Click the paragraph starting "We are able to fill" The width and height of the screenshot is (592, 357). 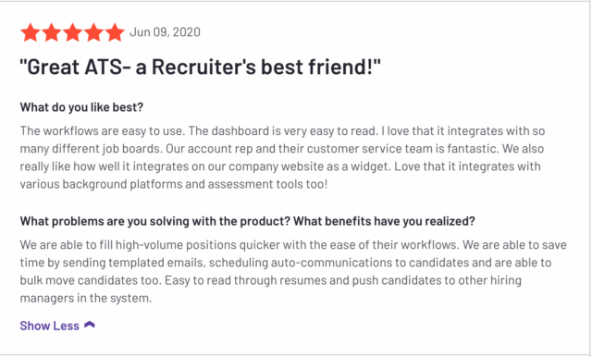pos(293,272)
